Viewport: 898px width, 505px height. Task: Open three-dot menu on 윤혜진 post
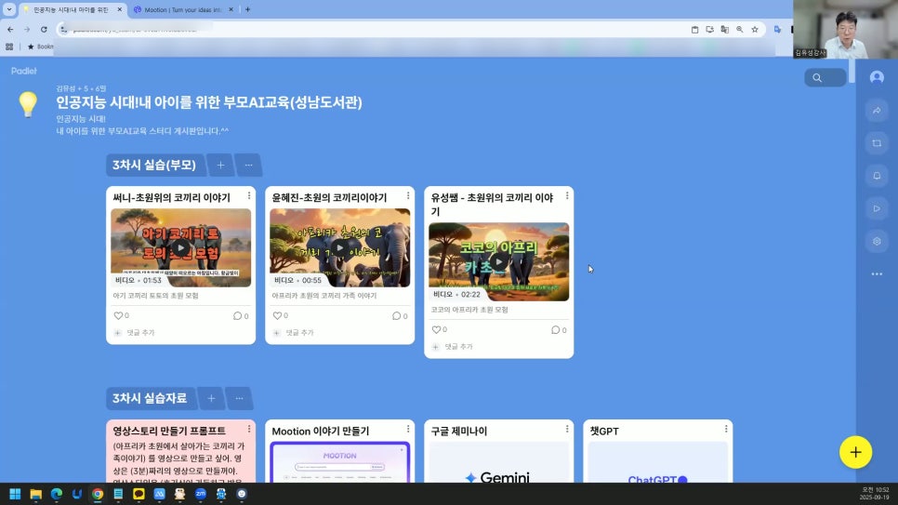tap(408, 196)
